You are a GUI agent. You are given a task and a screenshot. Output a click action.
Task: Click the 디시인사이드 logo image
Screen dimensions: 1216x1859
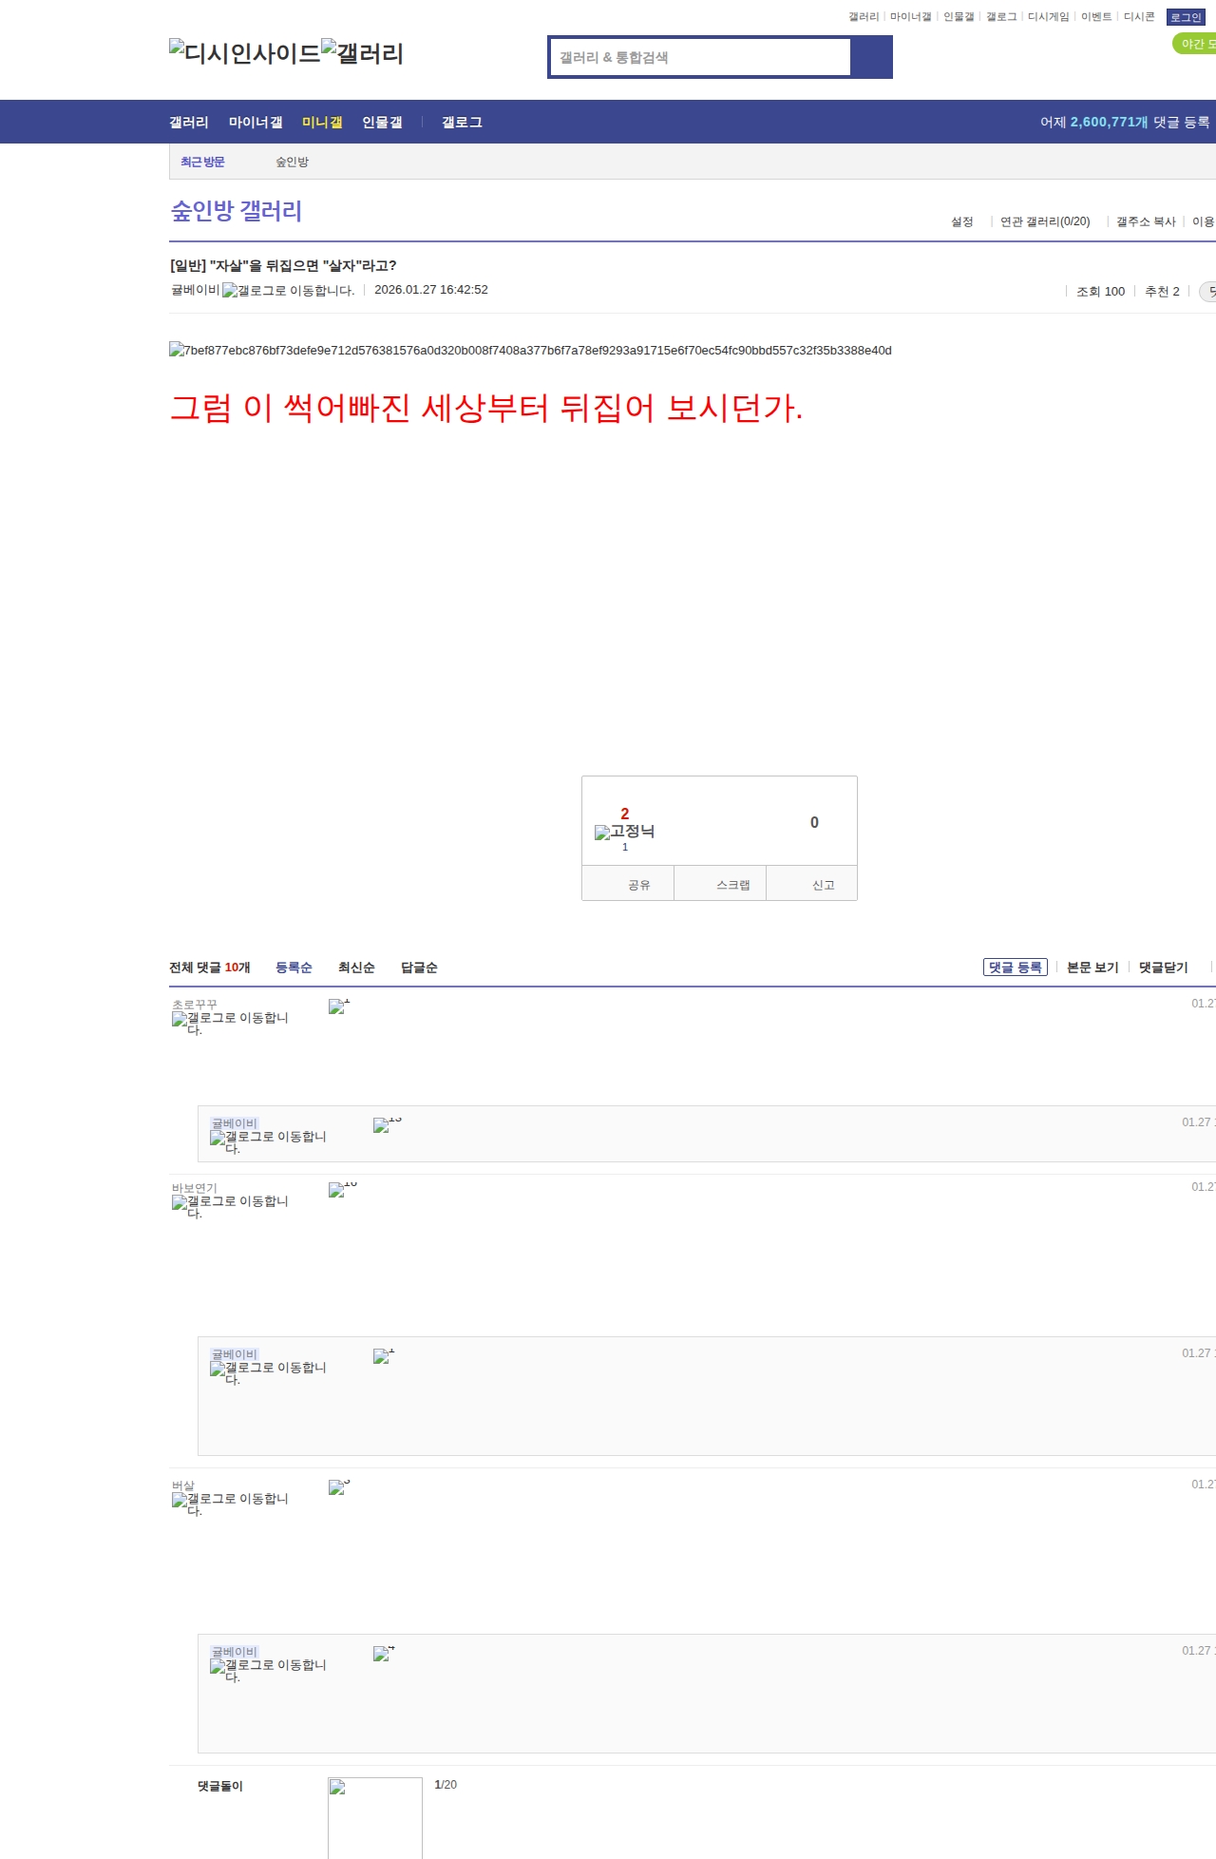click(244, 53)
